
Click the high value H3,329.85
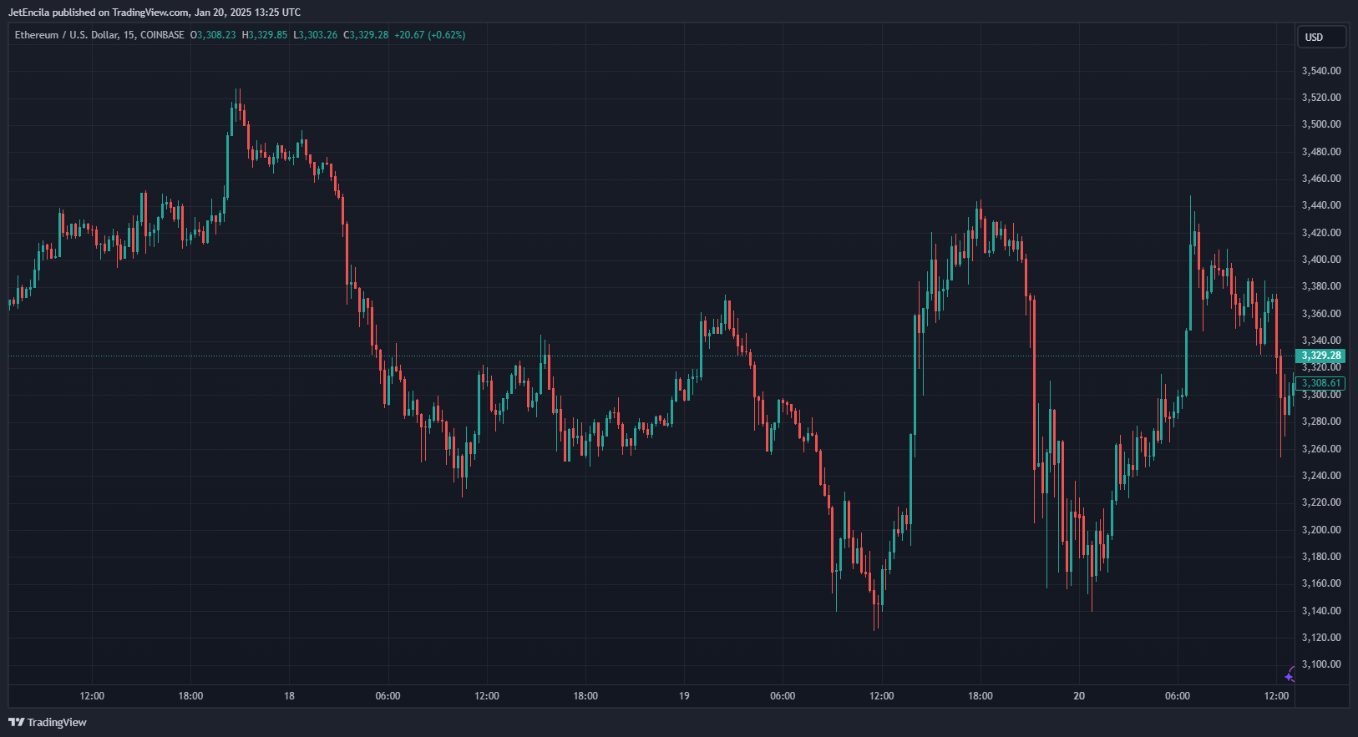click(265, 35)
